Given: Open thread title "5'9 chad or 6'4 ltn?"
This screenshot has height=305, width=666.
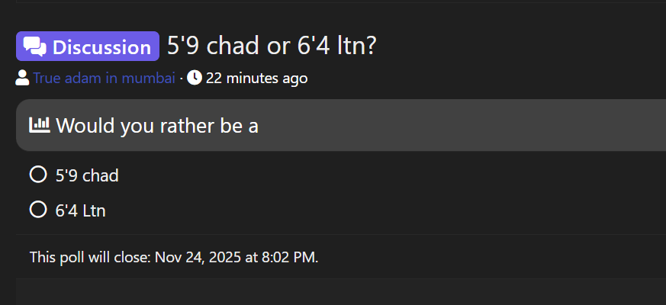Looking at the screenshot, I should (x=272, y=46).
